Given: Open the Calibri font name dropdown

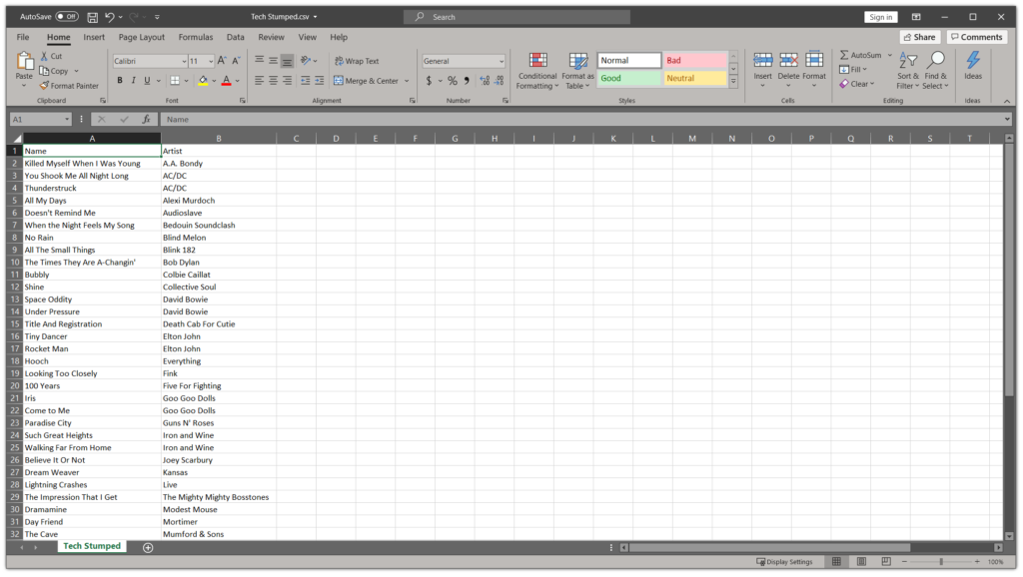Looking at the screenshot, I should pos(184,61).
